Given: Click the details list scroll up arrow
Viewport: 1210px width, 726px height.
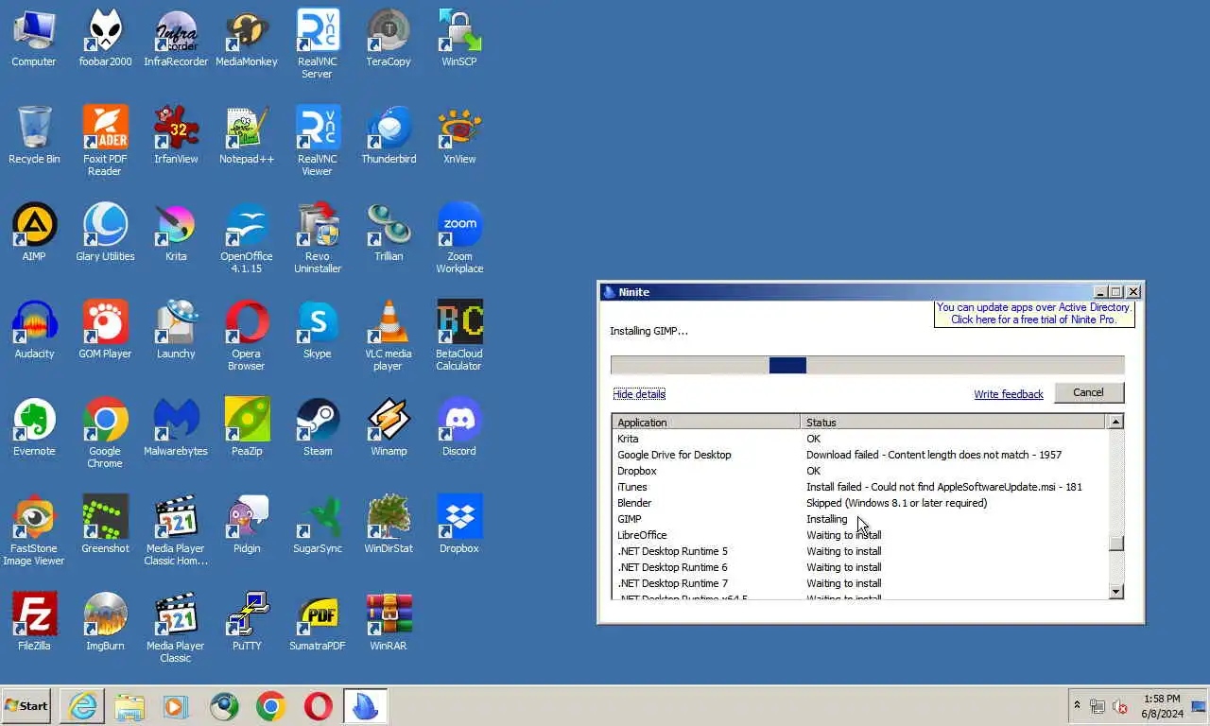Looking at the screenshot, I should point(1115,422).
